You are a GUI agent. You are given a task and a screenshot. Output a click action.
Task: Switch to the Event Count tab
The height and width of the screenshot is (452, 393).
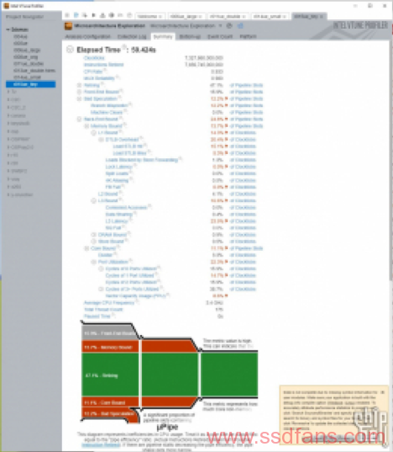(x=220, y=36)
